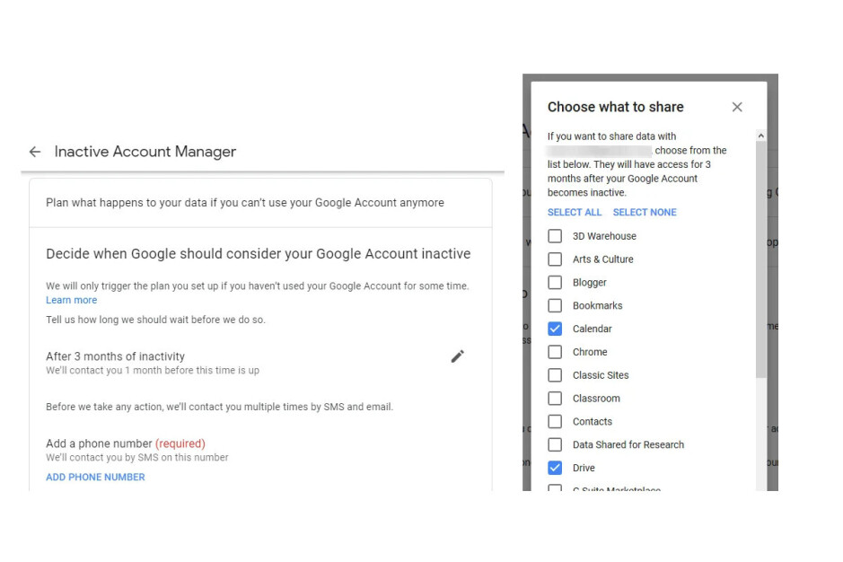
Task: Check the Classroom checkbox
Action: [x=555, y=399]
